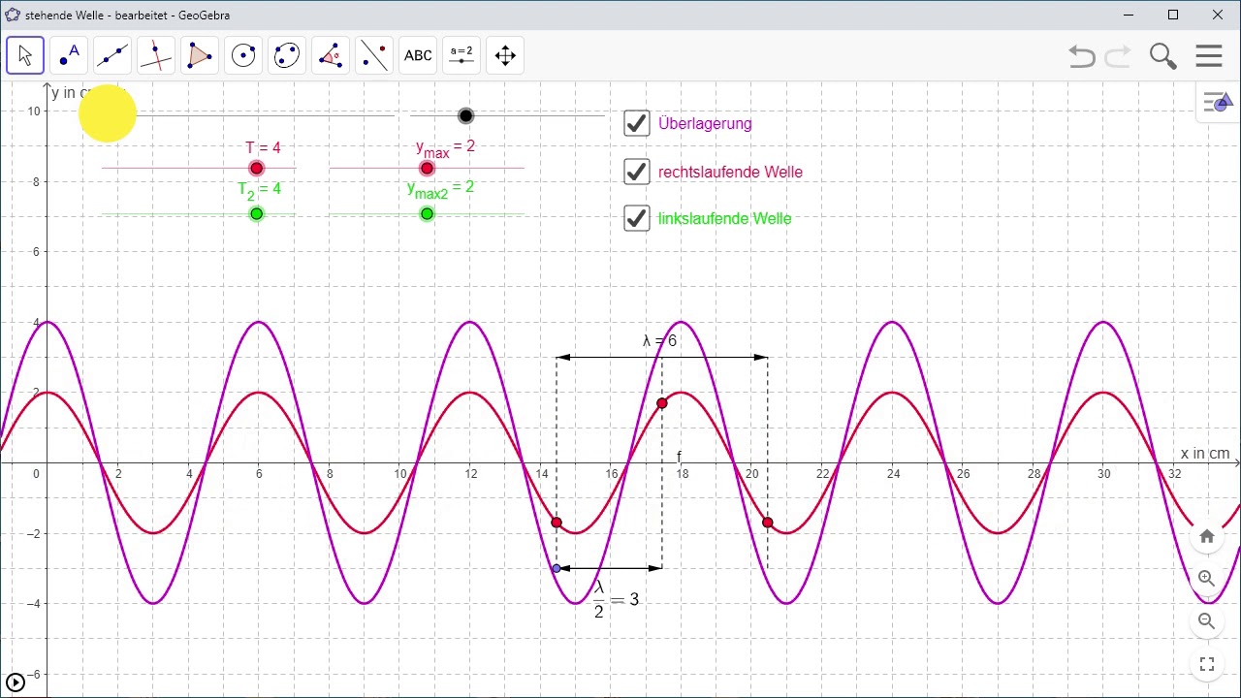Reset view with the home button
Viewport: 1241px width, 698px height.
pyautogui.click(x=1207, y=536)
